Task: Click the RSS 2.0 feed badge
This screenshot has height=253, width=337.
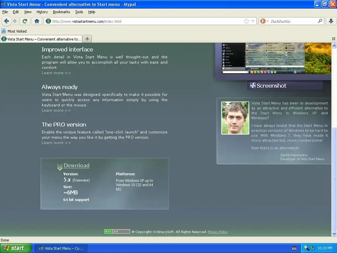Action: click(x=117, y=232)
